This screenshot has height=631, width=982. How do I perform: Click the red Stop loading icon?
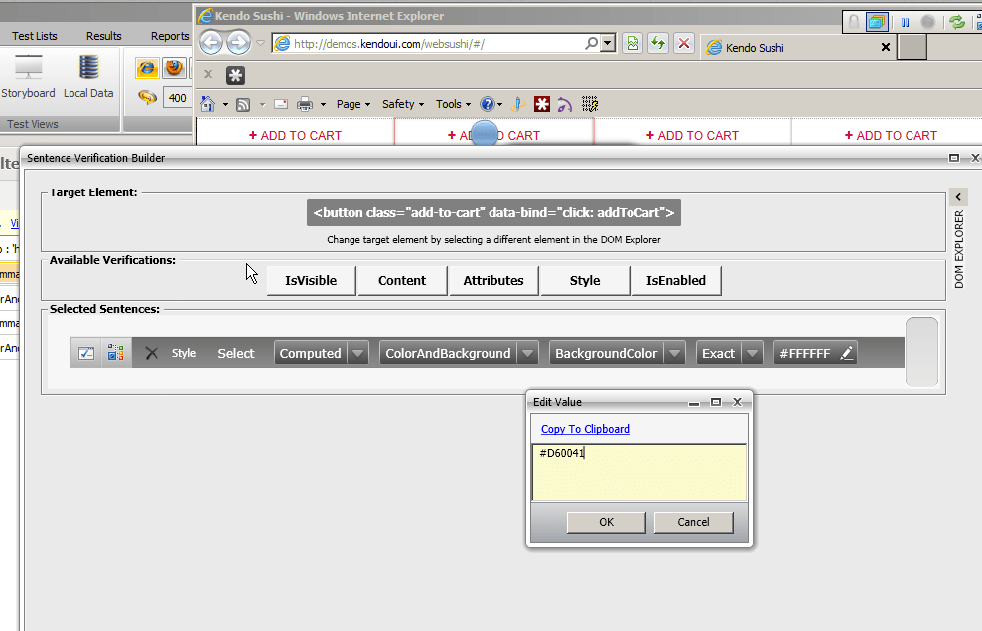pyautogui.click(x=684, y=43)
